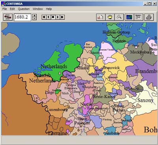
Task: Open the Question menu
Action: coord(24,9)
